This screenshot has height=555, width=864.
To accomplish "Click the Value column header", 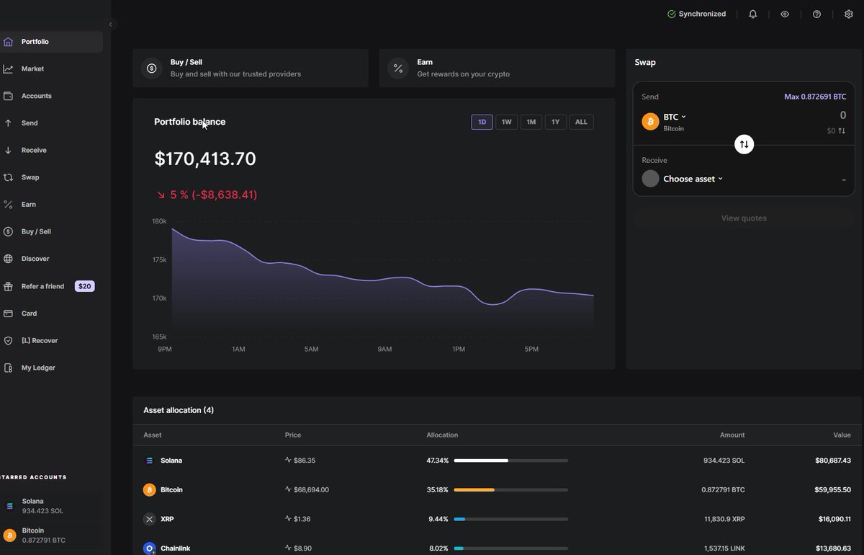I will pyautogui.click(x=842, y=435).
